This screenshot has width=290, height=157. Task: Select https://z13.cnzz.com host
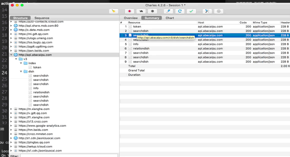tap(33, 121)
